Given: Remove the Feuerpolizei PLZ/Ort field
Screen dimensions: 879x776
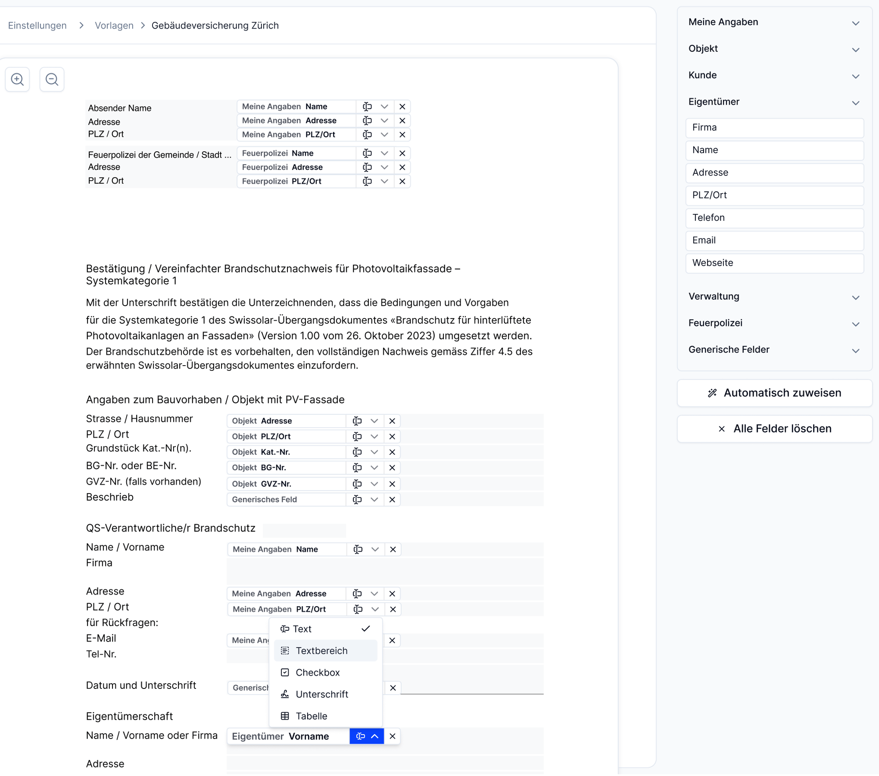Looking at the screenshot, I should coord(402,181).
